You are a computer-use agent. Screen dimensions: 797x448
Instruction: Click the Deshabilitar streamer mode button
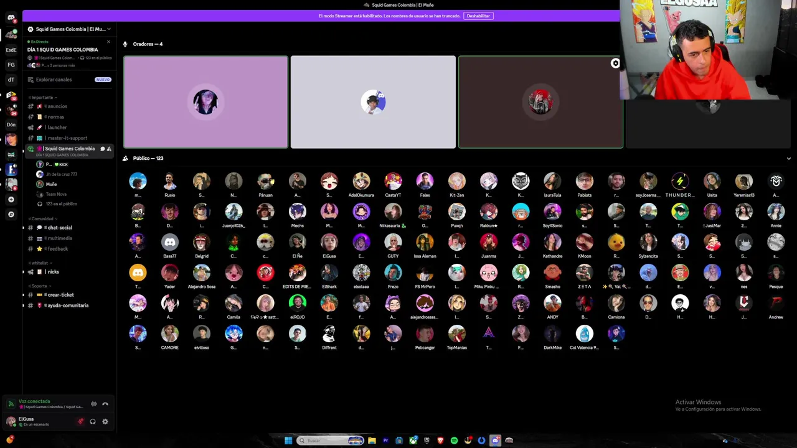(478, 16)
